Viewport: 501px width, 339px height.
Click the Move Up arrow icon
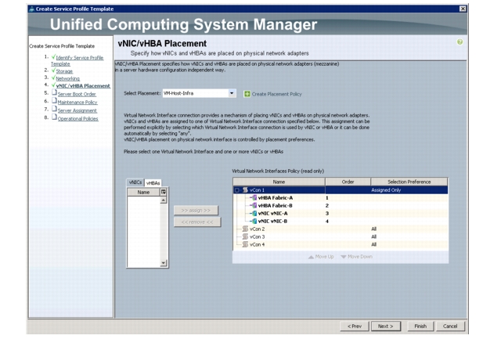click(311, 257)
